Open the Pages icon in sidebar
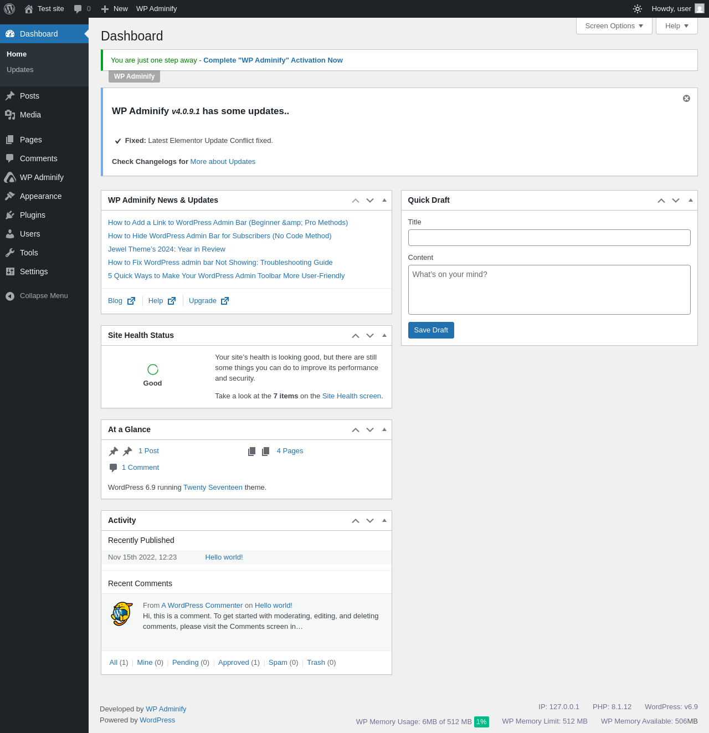 [x=10, y=140]
